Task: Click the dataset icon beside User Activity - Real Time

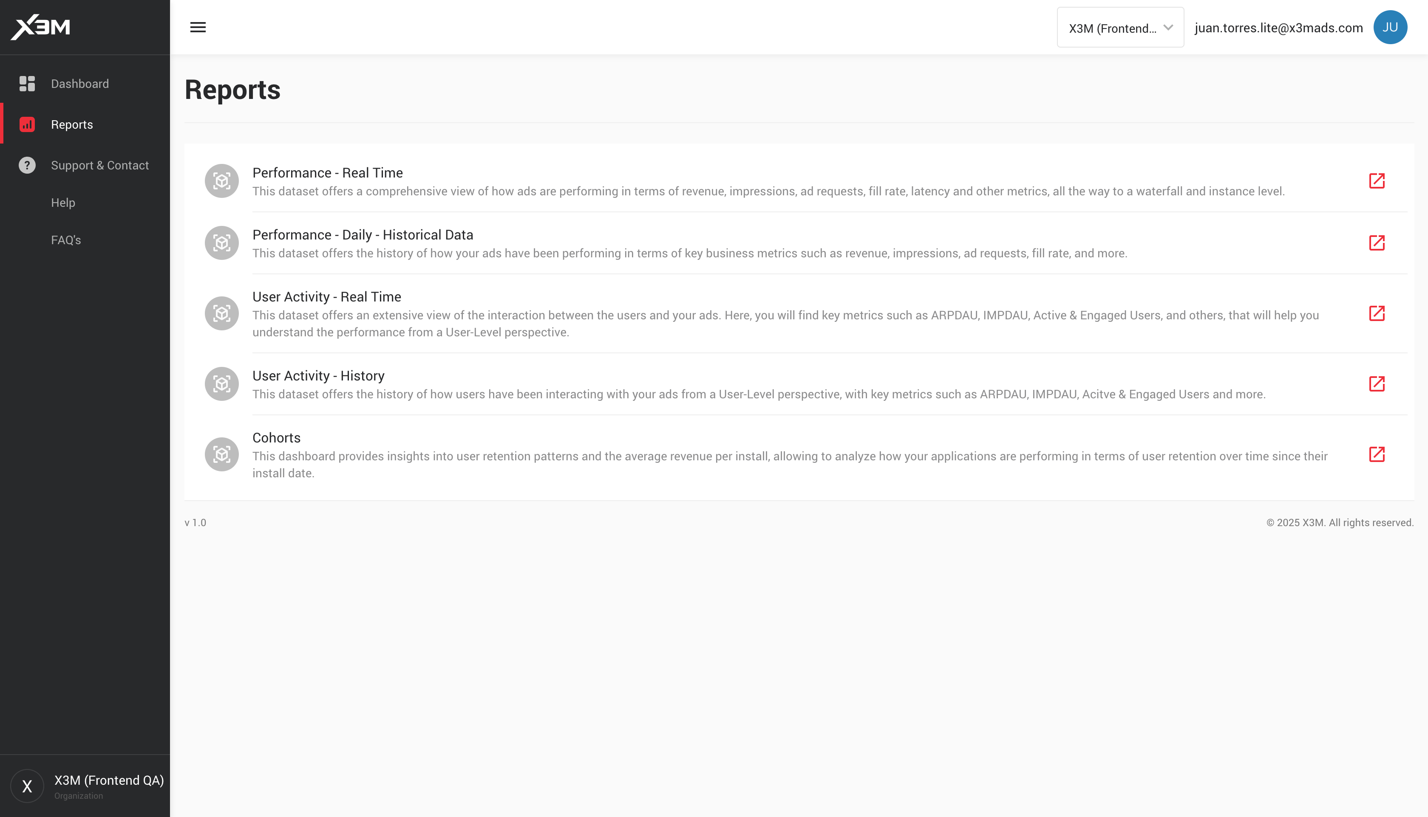Action: (222, 313)
